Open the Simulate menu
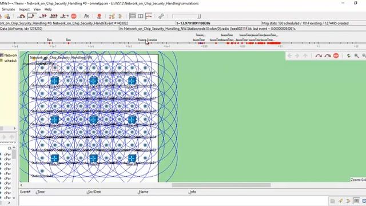 click(8, 9)
